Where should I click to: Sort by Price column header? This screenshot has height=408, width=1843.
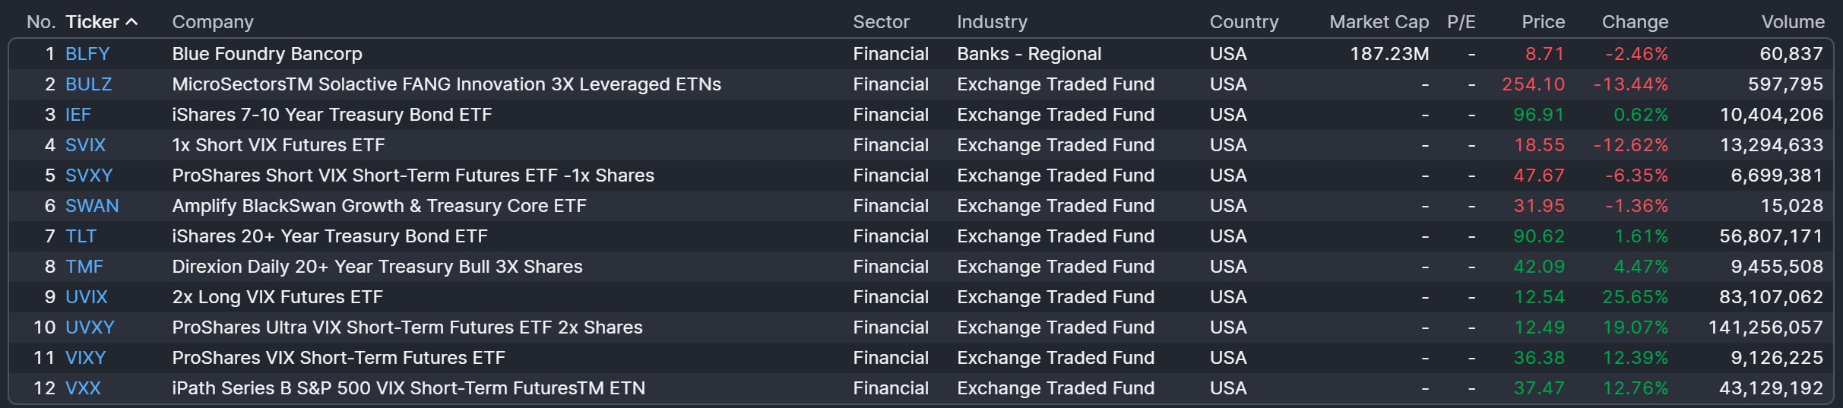[x=1543, y=22]
